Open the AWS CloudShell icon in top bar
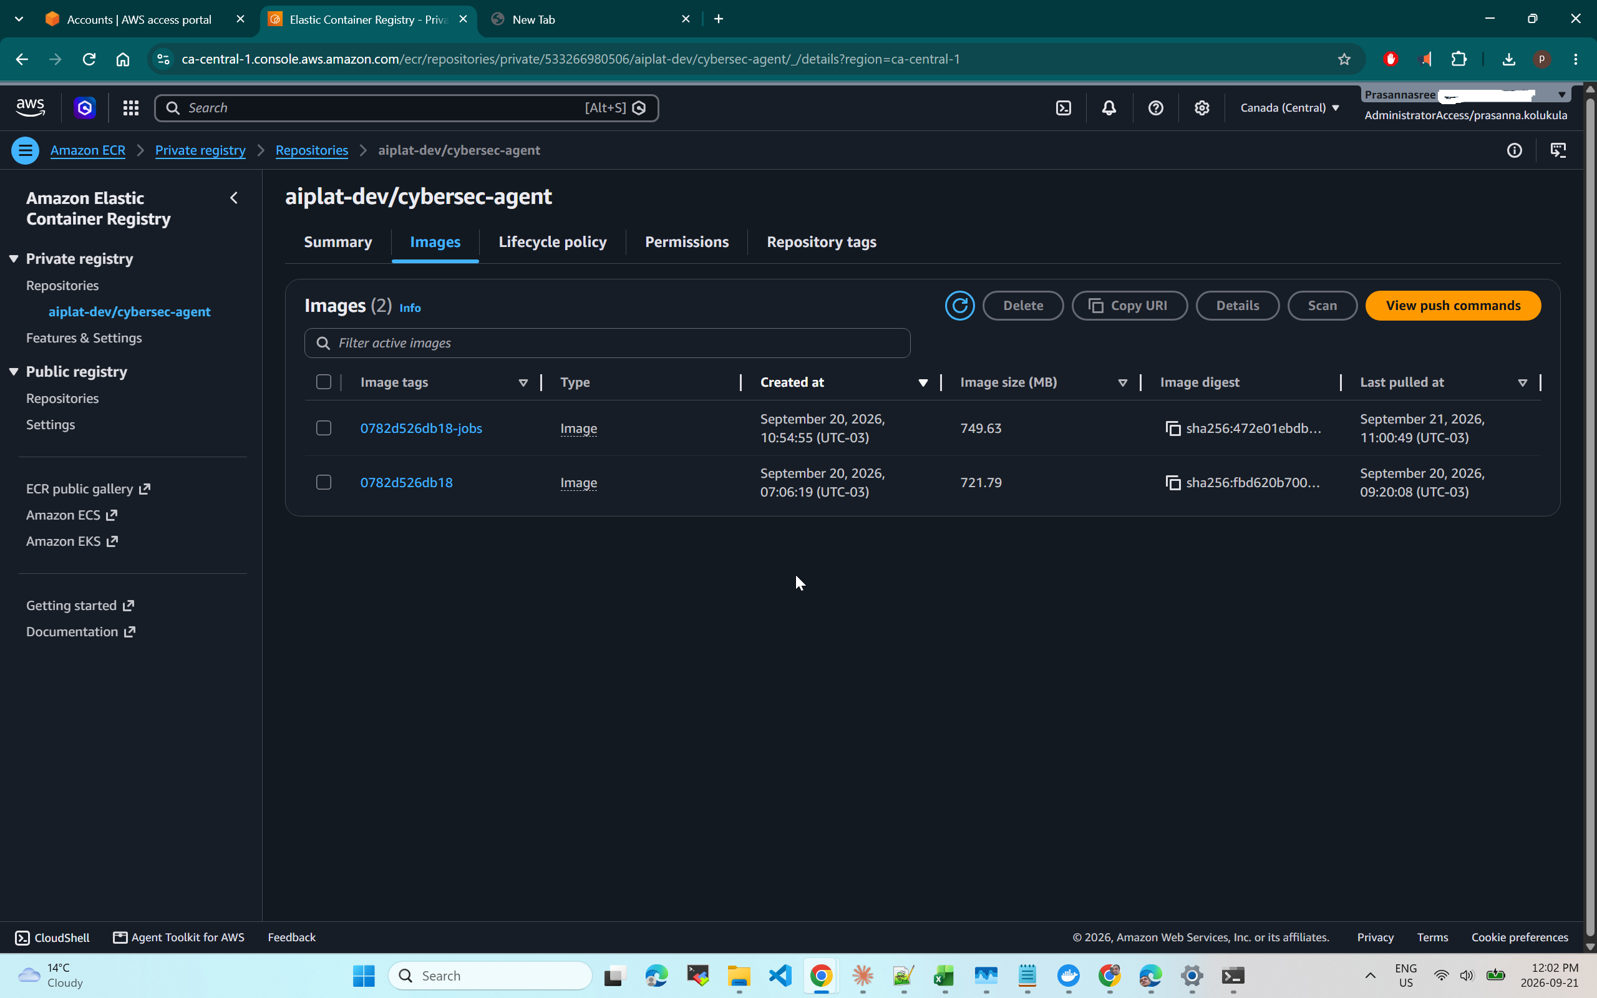The height and width of the screenshot is (998, 1597). pyautogui.click(x=1063, y=107)
